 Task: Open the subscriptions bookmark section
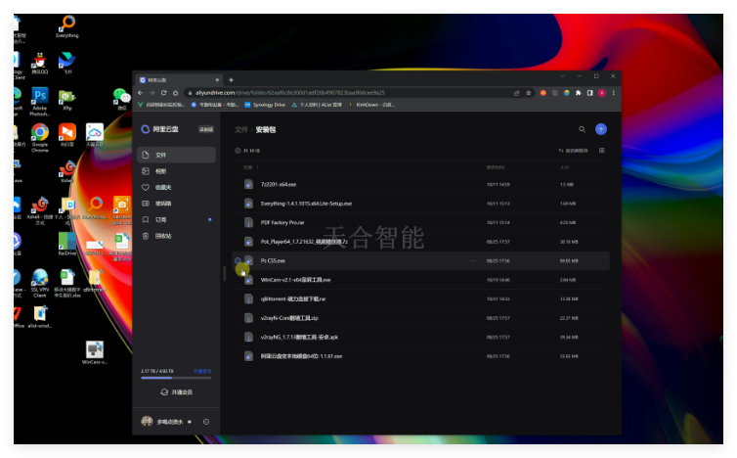click(176, 220)
